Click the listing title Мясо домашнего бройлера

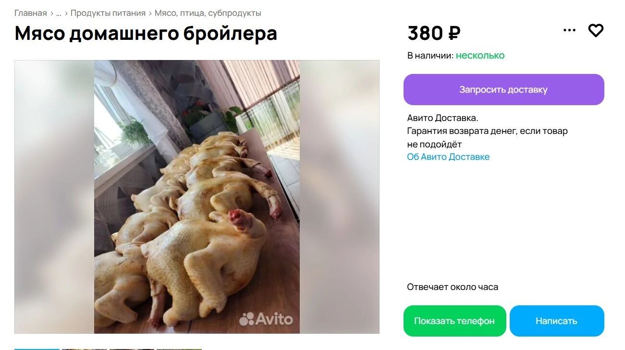pyautogui.click(x=146, y=33)
